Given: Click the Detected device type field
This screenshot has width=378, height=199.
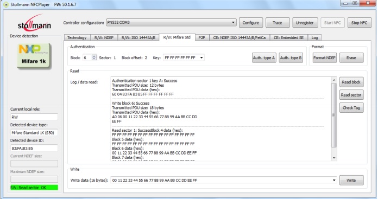Looking at the screenshot, I should [34, 133].
